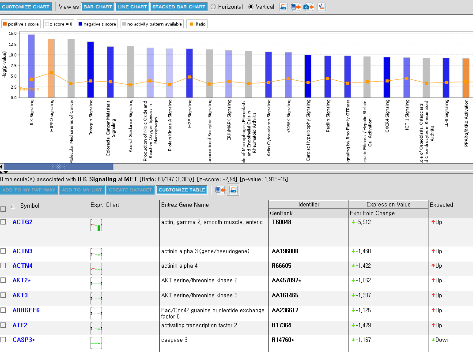Click the expression chart thumbnail for ARHGEF6
The image size is (473, 352).
click(x=96, y=313)
